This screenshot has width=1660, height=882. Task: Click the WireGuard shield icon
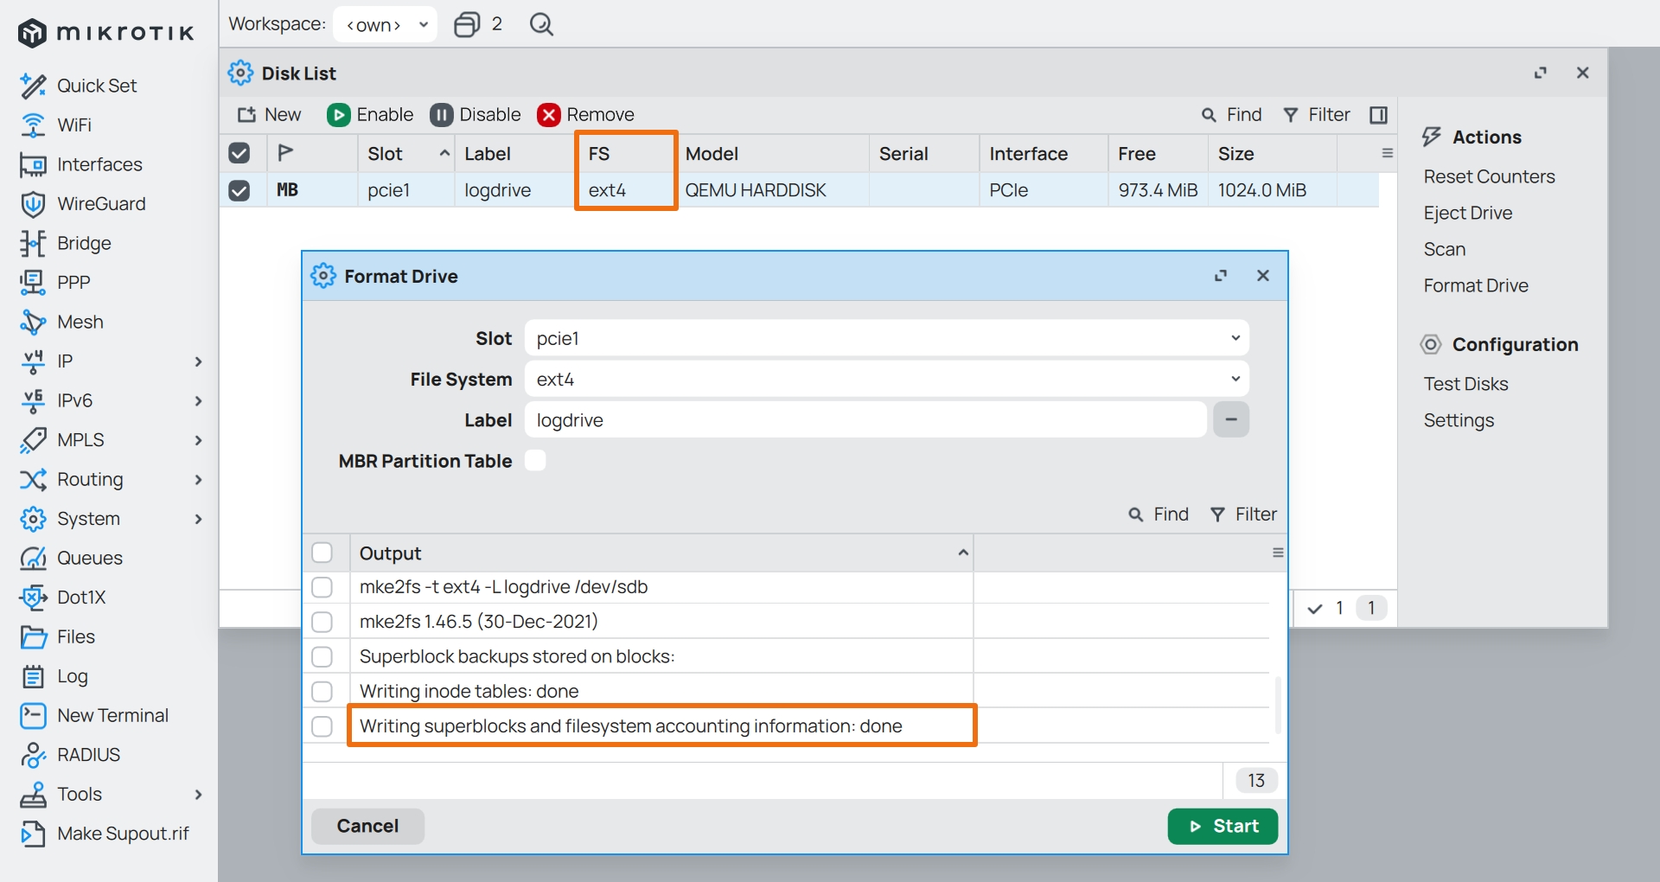pos(33,204)
